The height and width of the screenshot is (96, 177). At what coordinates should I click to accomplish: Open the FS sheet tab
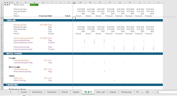[137, 92]
